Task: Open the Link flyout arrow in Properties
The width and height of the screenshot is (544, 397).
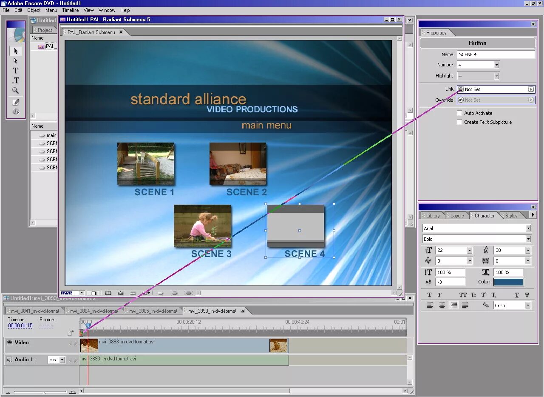Action: click(531, 89)
